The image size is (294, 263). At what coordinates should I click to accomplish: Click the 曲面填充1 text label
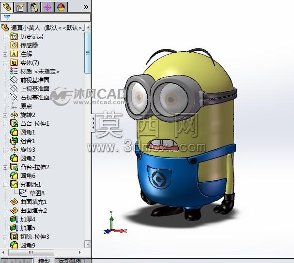click(x=33, y=202)
